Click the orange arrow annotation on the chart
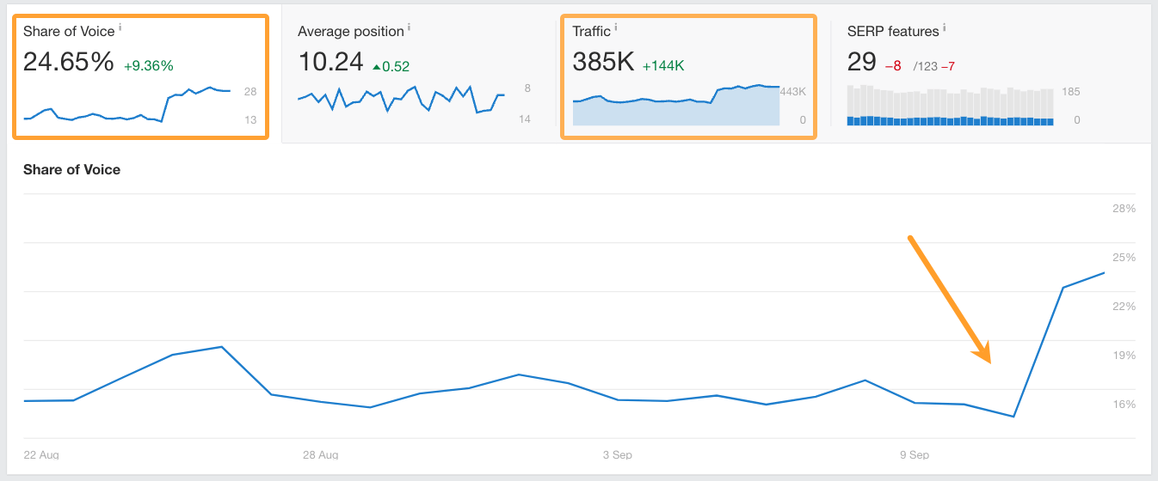Screen dimensions: 1158x481 [949, 298]
